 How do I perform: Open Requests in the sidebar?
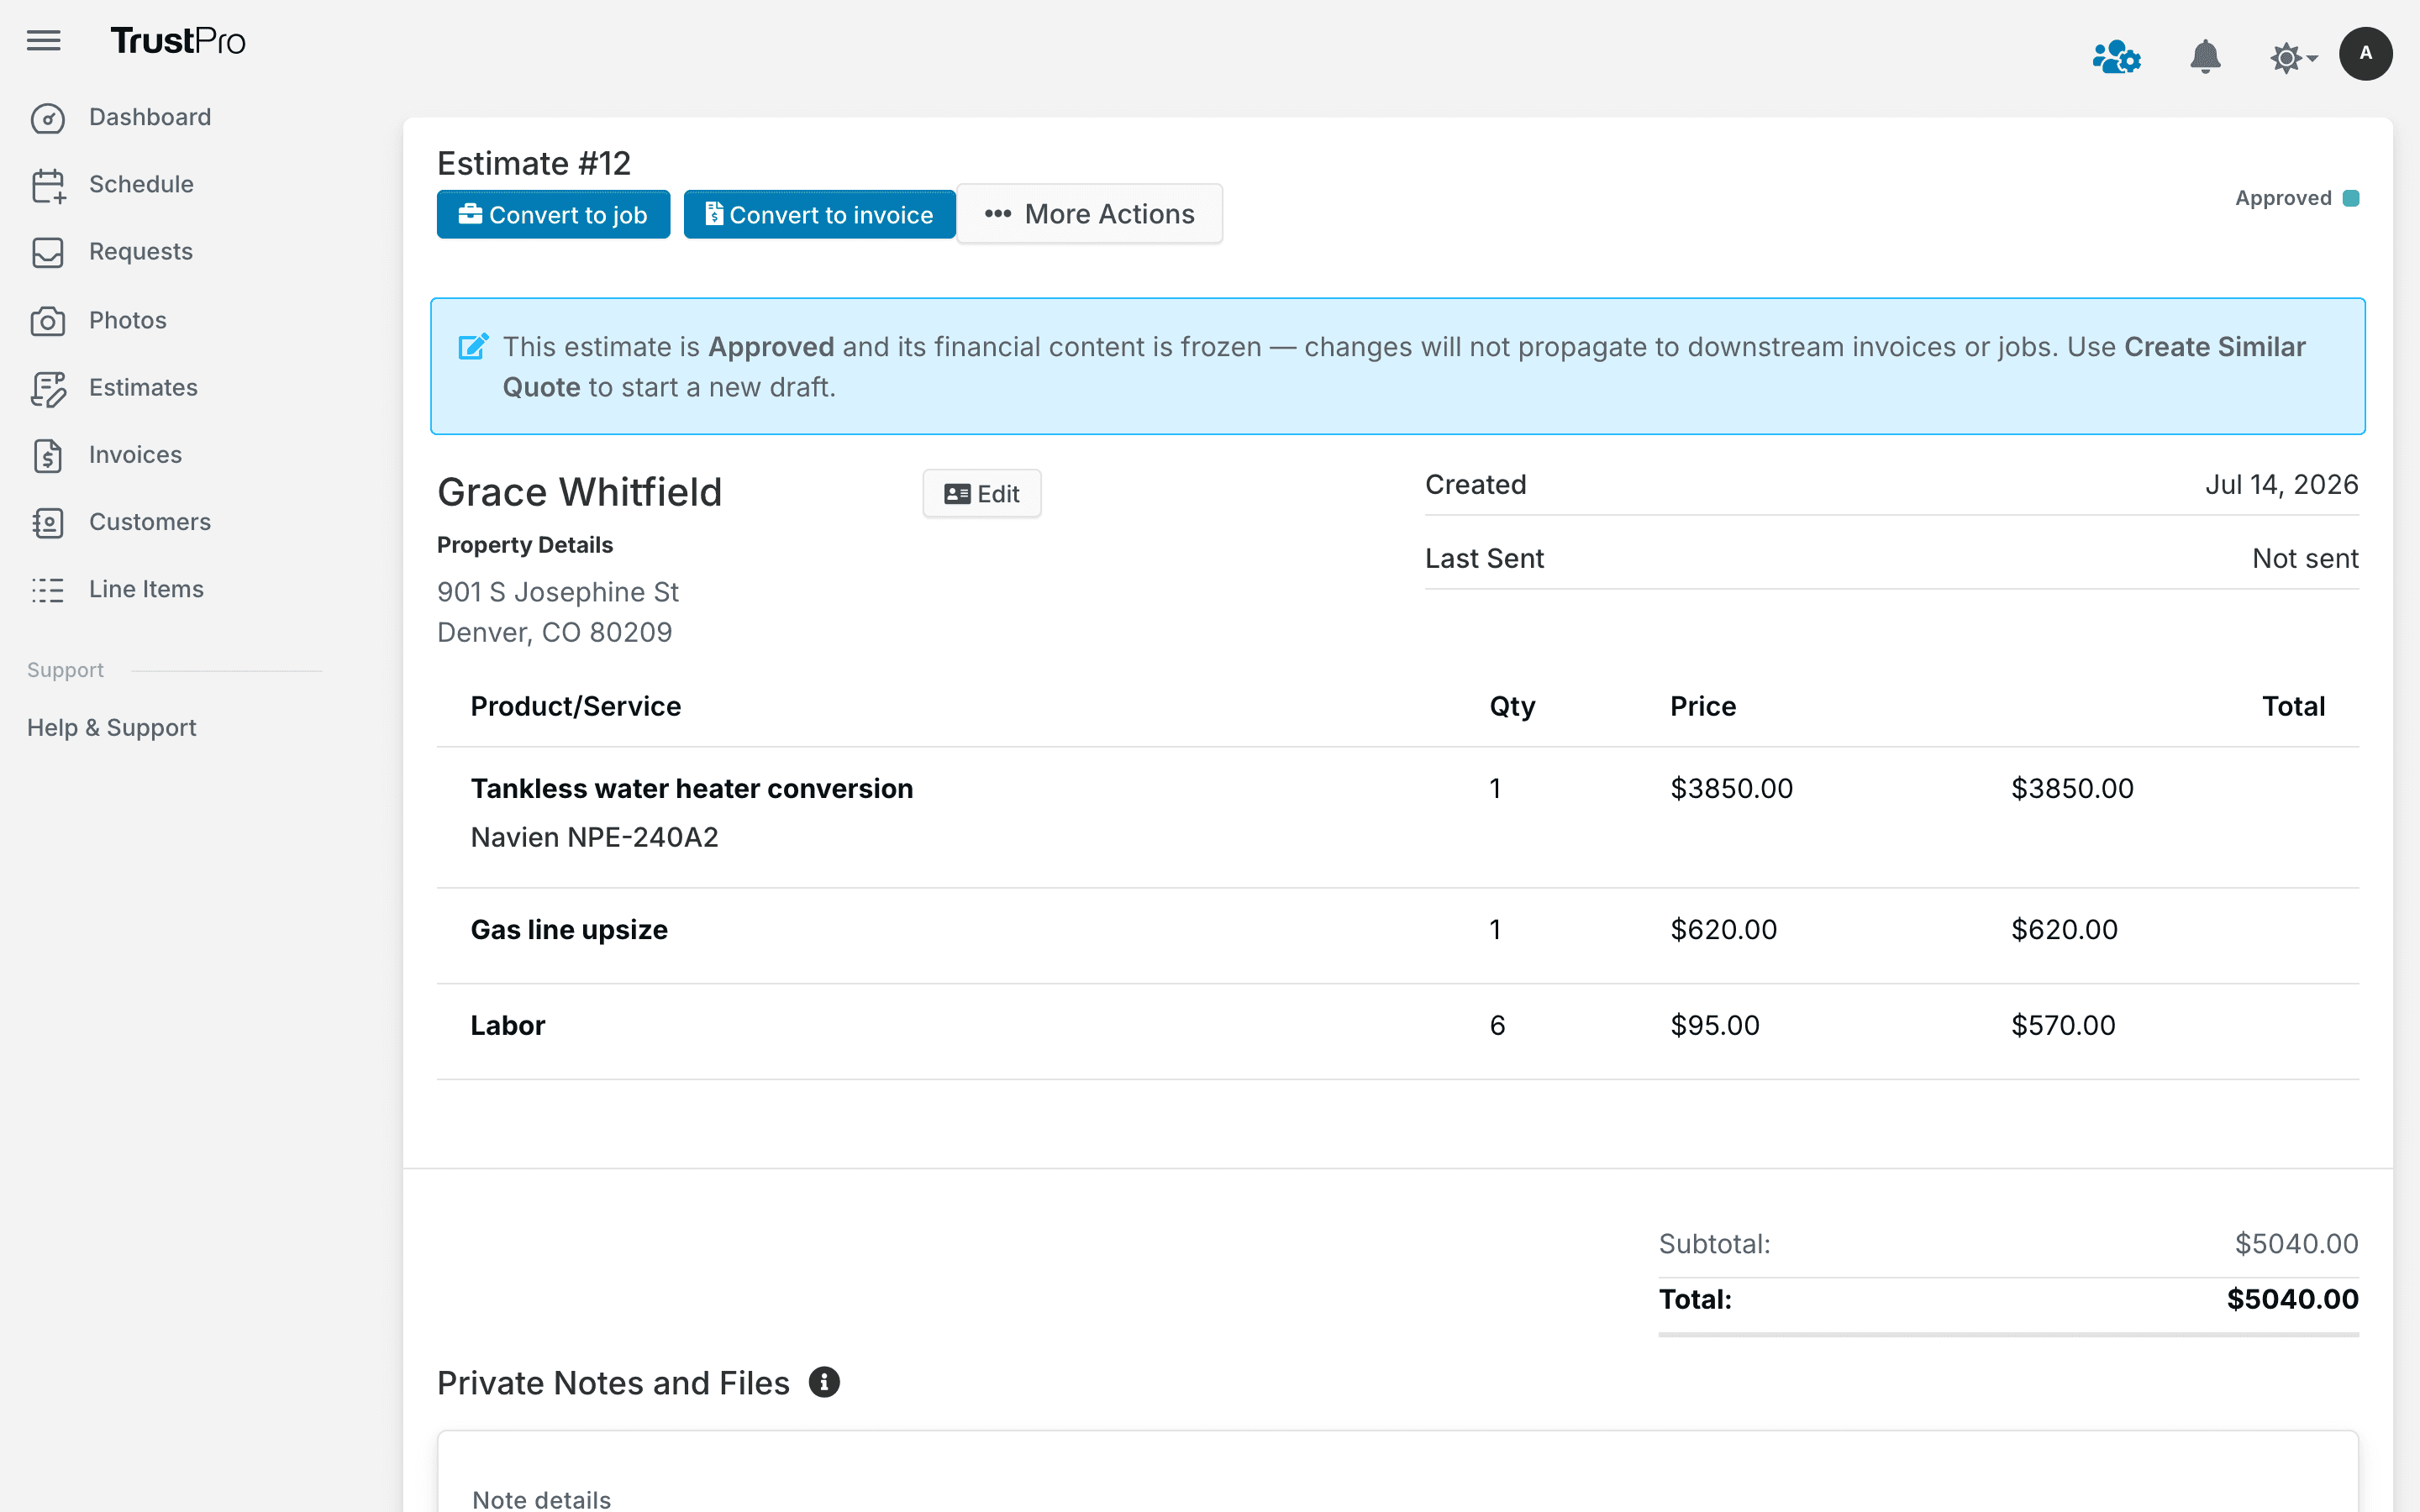tap(141, 251)
